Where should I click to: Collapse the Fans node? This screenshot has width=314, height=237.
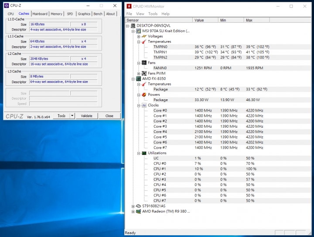click(139, 63)
